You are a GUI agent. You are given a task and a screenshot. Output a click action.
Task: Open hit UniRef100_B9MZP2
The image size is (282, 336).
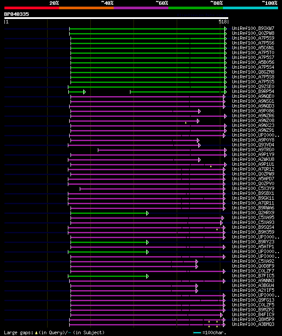[253, 310]
